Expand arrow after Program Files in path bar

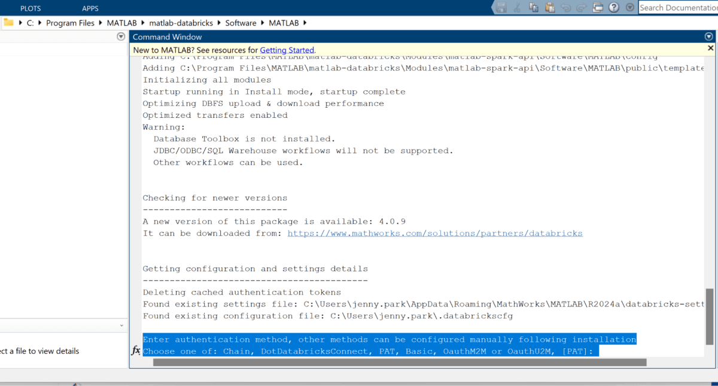[100, 23]
